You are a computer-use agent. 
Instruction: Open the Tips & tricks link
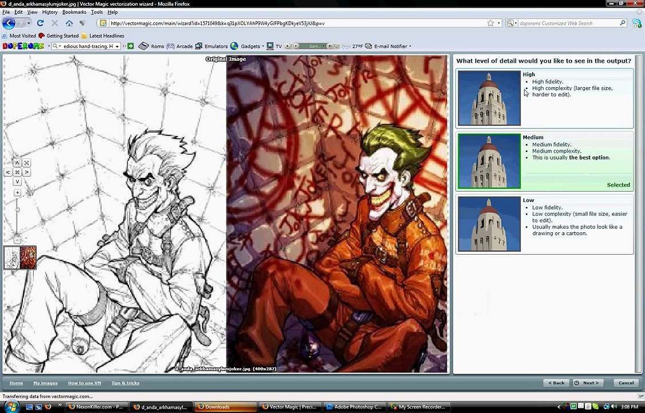click(x=126, y=383)
